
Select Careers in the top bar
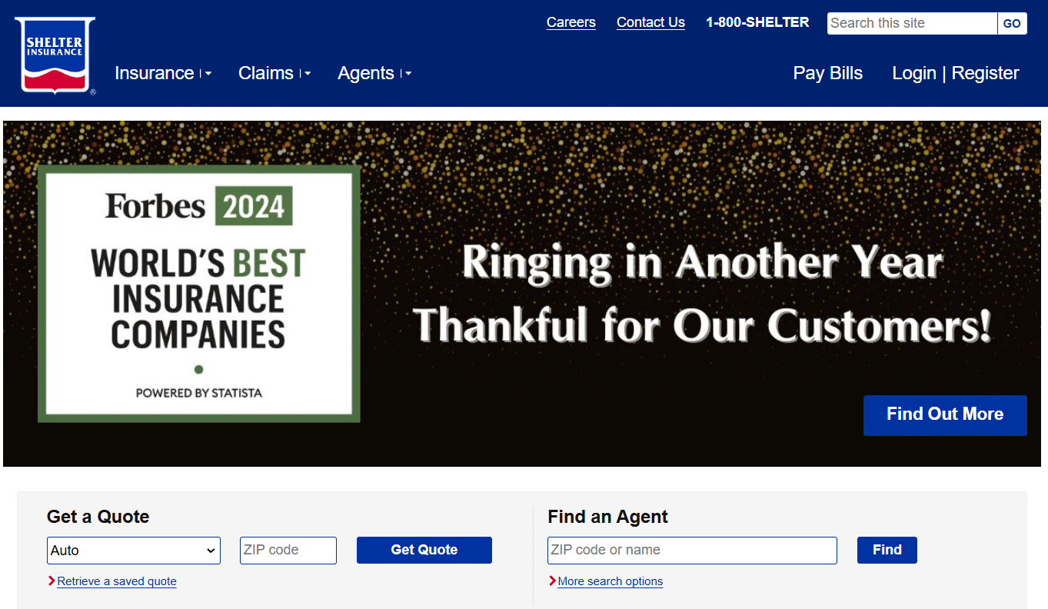571,22
